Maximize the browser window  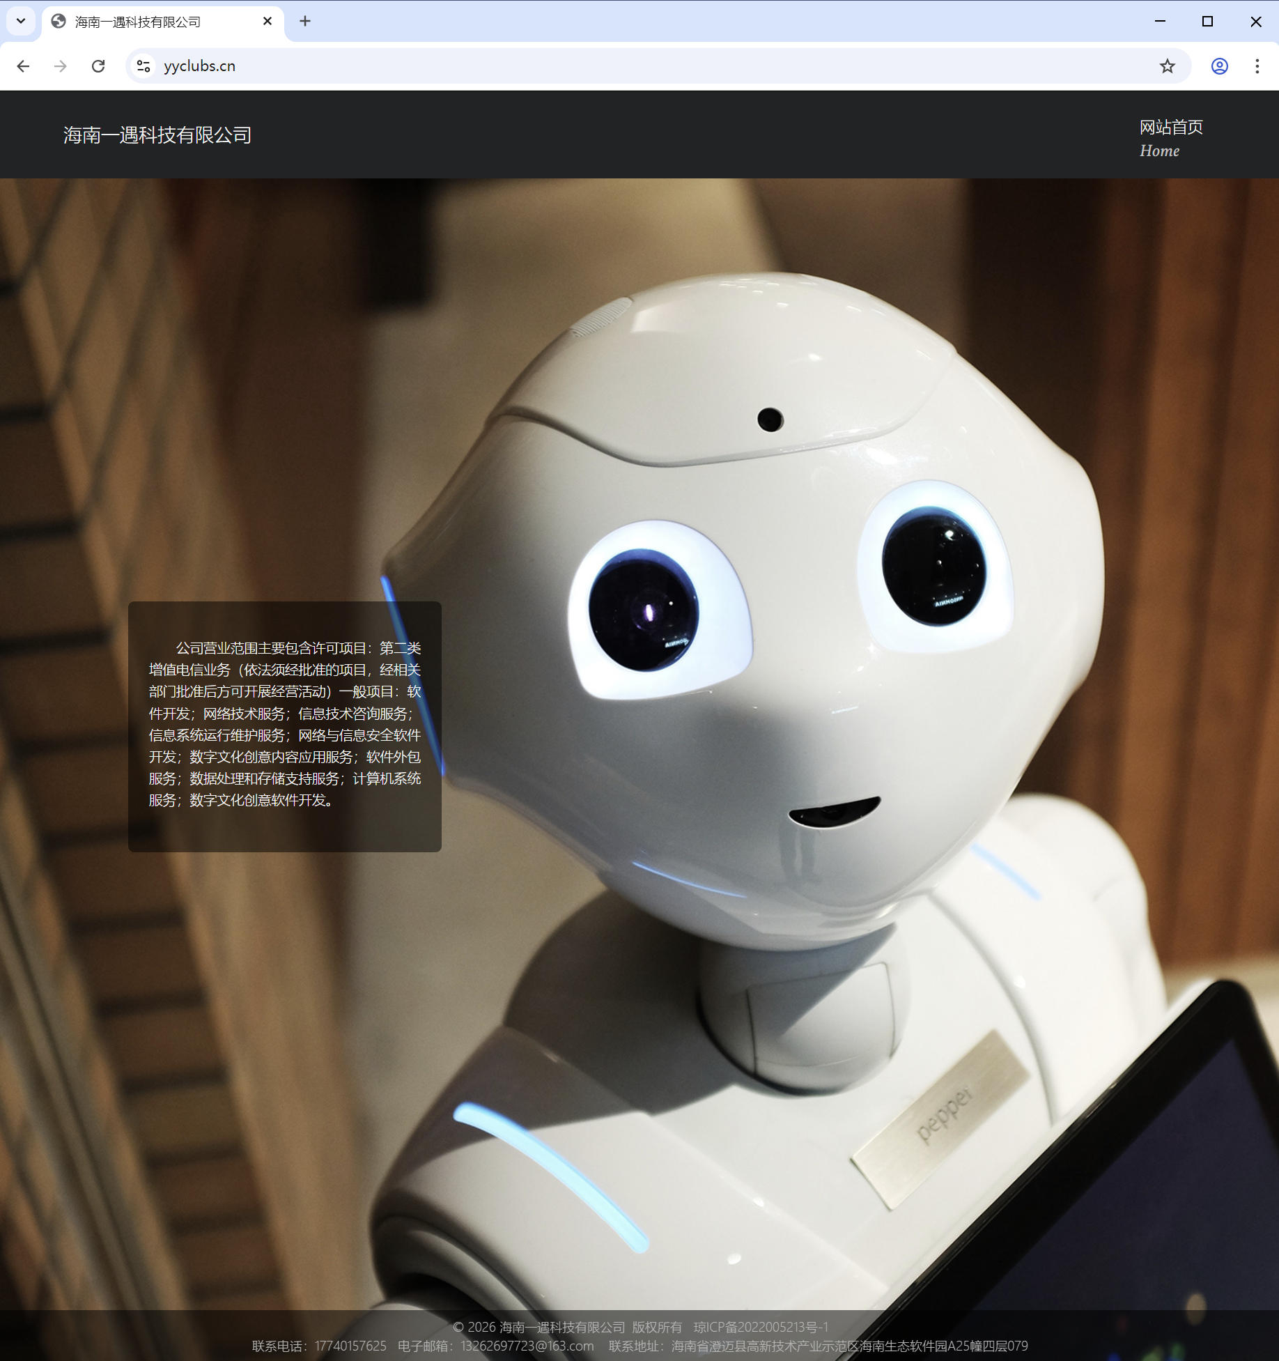pos(1207,22)
